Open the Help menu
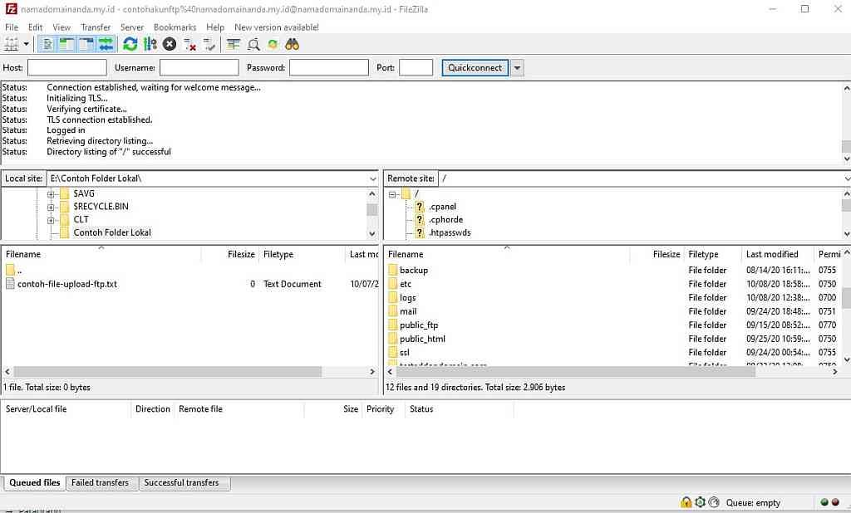851x513 pixels. (x=215, y=27)
